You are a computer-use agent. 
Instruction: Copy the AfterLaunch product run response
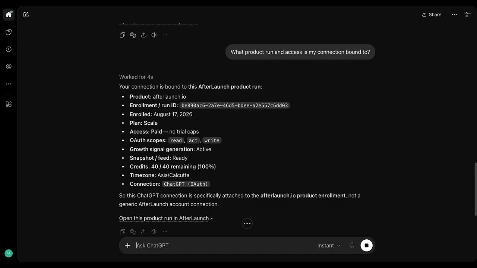[x=122, y=232]
